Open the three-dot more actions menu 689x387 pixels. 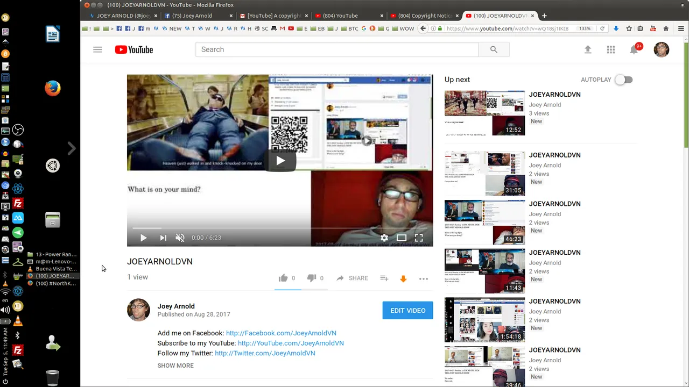click(x=424, y=278)
